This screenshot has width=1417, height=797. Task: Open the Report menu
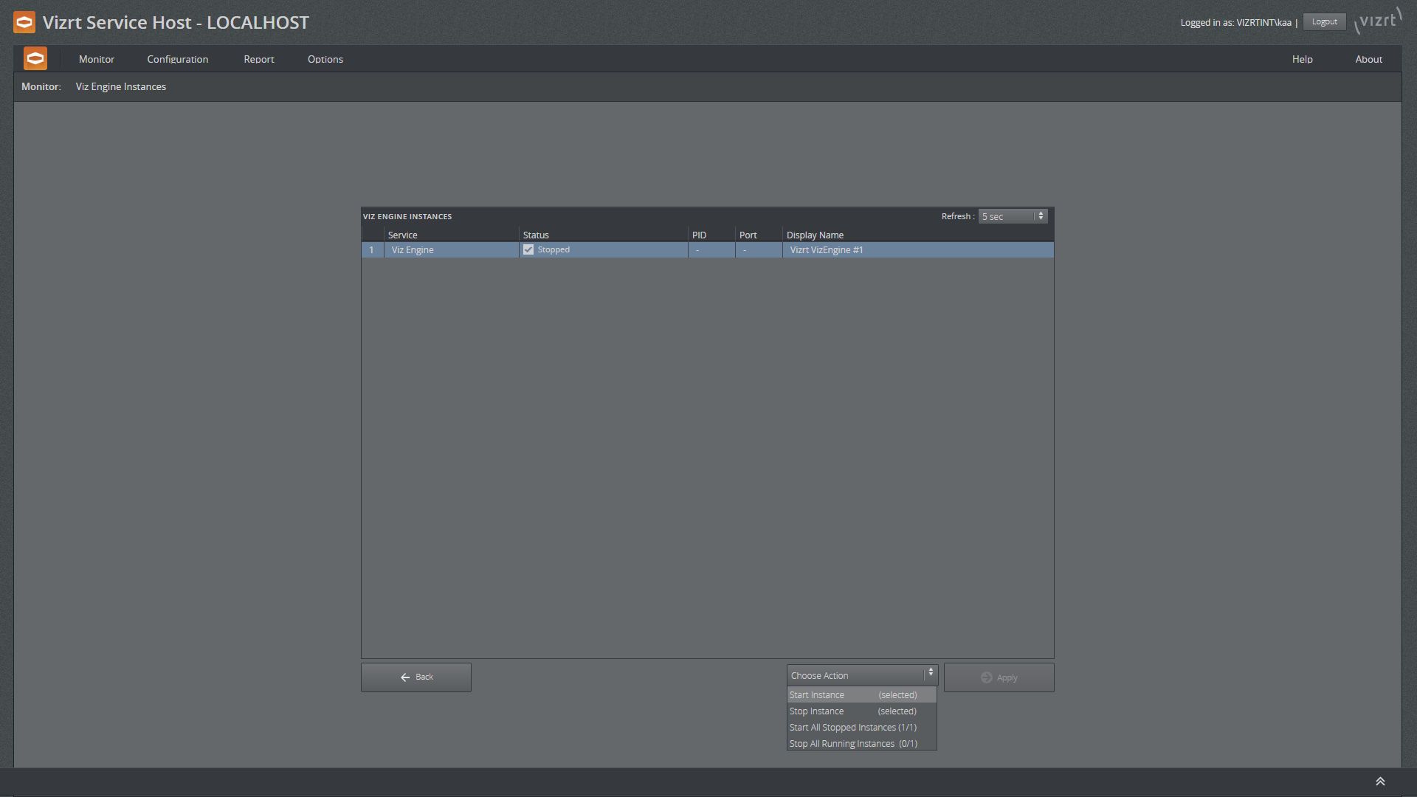[x=259, y=59]
